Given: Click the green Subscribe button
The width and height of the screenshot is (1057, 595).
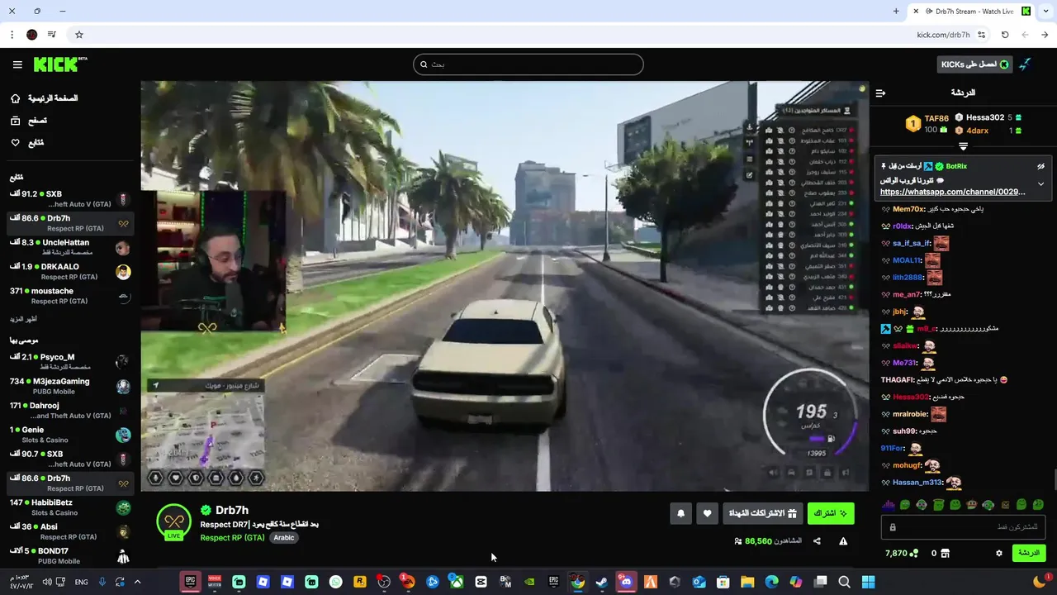Looking at the screenshot, I should [x=831, y=513].
